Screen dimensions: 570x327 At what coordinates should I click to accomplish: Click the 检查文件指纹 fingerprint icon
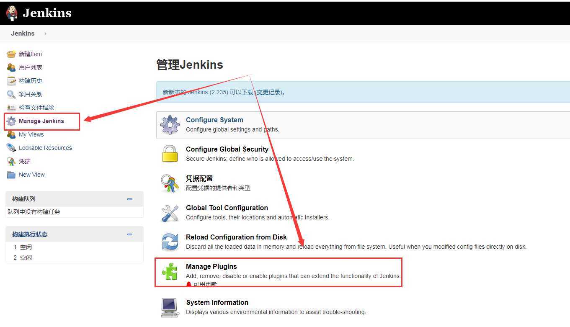tap(11, 108)
